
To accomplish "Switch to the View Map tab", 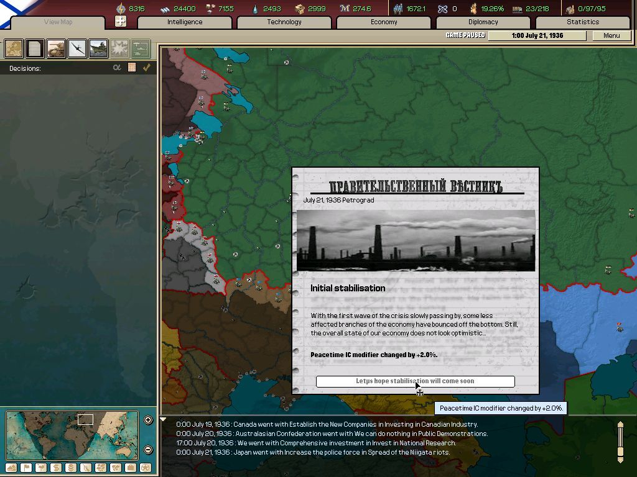I will click(x=58, y=22).
